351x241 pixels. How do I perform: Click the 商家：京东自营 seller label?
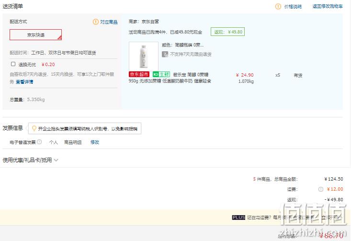coord(144,22)
